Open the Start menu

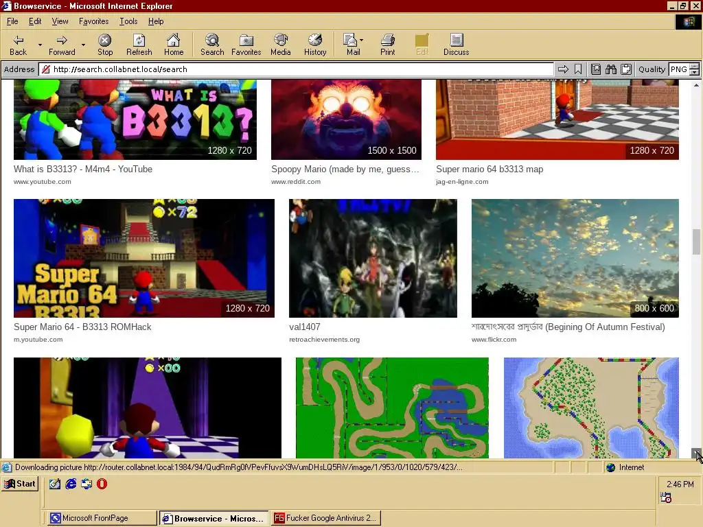pos(20,484)
